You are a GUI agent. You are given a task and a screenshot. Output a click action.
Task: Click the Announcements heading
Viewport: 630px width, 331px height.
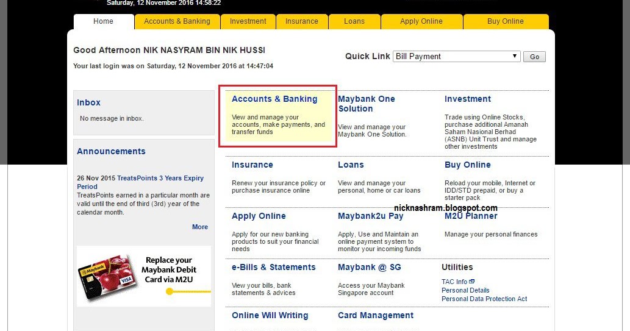coord(111,151)
